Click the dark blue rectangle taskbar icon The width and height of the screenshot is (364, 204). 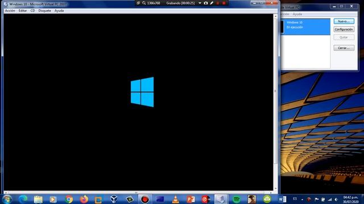pos(160,199)
